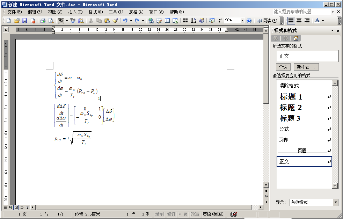
Task: Click the ruler tab-stop selector
Action: [6, 30]
